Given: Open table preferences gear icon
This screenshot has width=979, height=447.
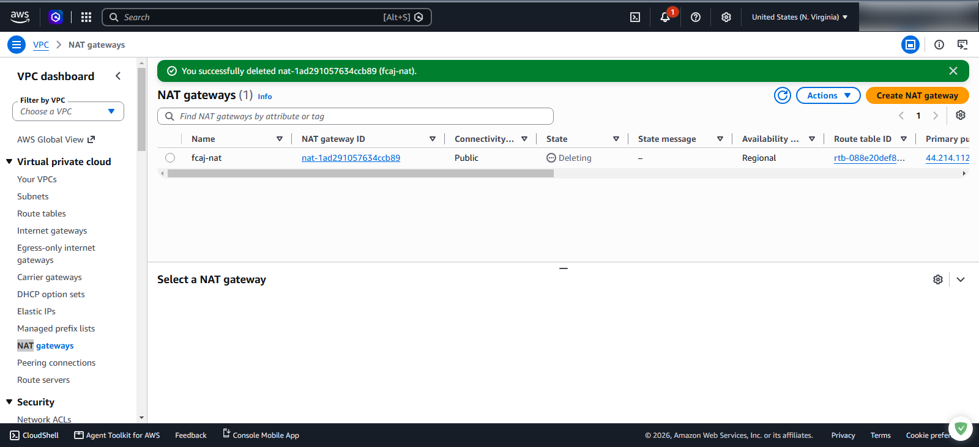Looking at the screenshot, I should point(961,115).
